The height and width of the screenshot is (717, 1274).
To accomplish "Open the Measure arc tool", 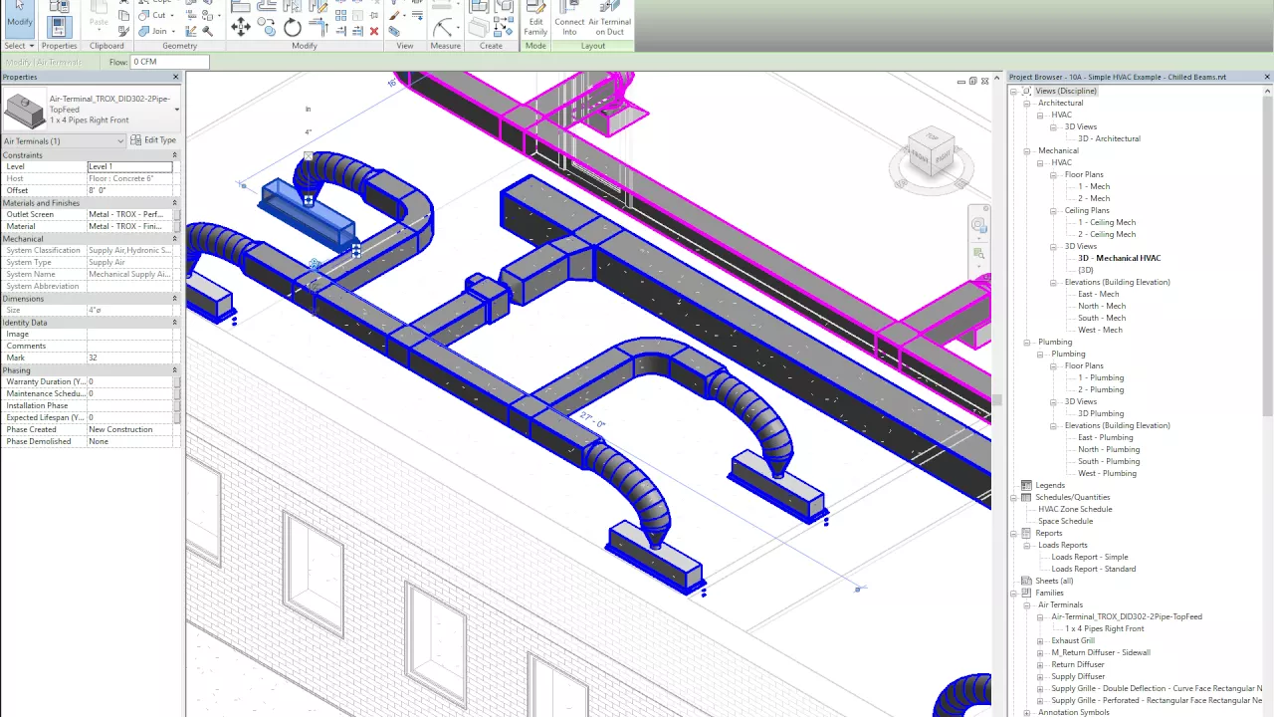I will point(443,27).
